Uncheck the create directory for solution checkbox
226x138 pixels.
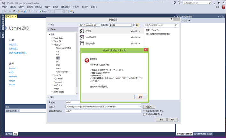[144, 111]
